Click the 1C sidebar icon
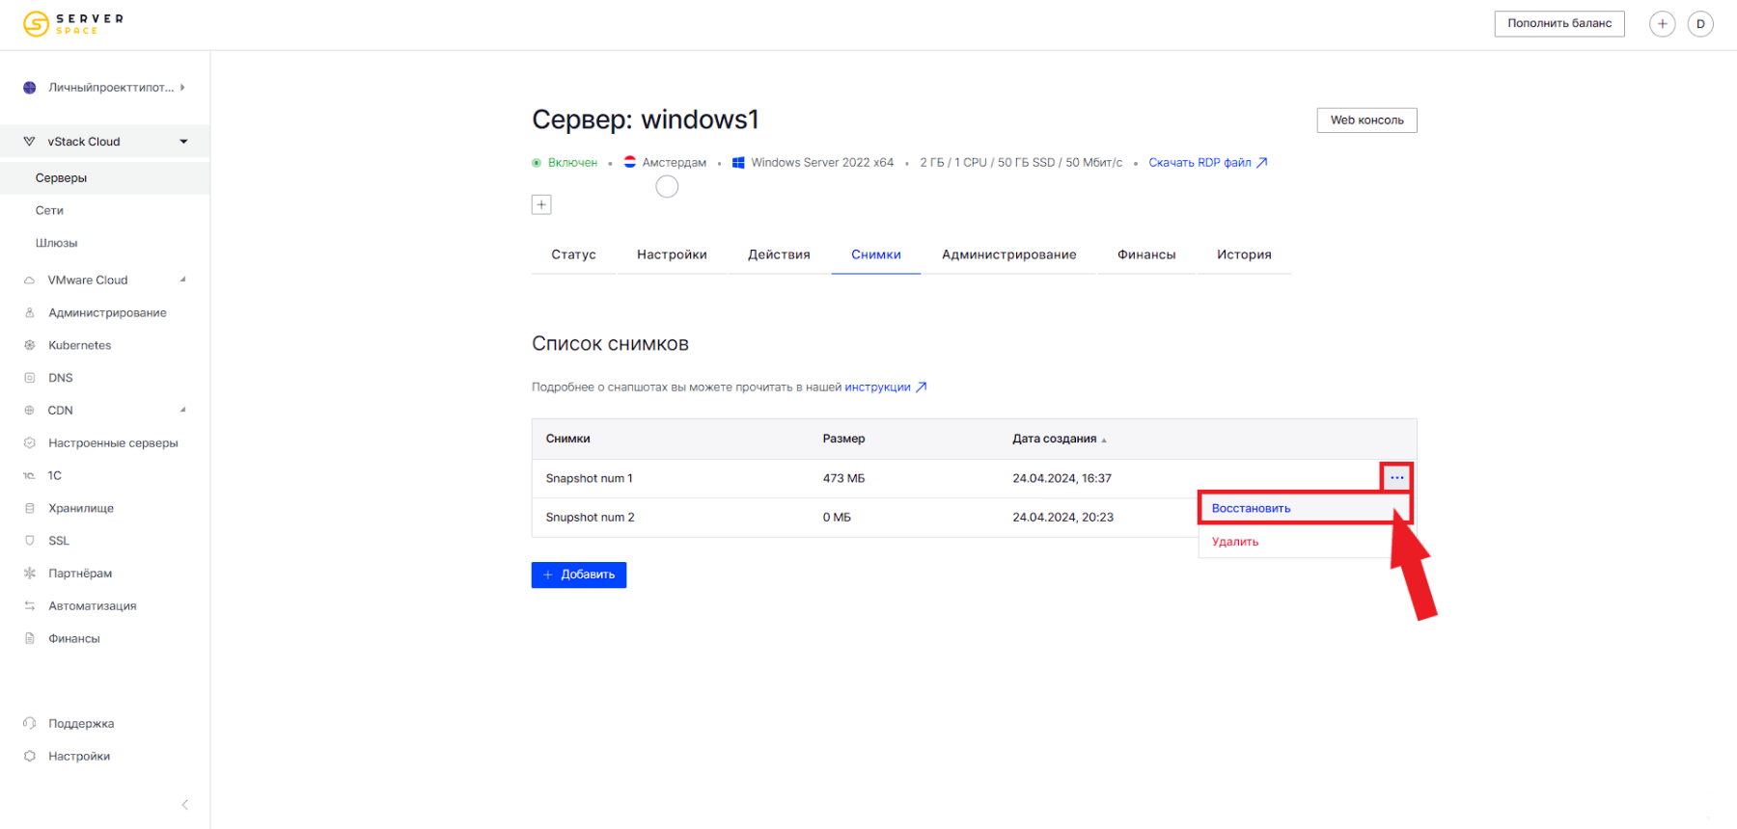1737x829 pixels. (x=29, y=476)
